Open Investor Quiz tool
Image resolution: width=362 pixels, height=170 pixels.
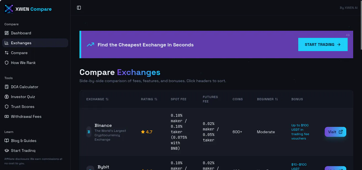[x=35, y=97]
